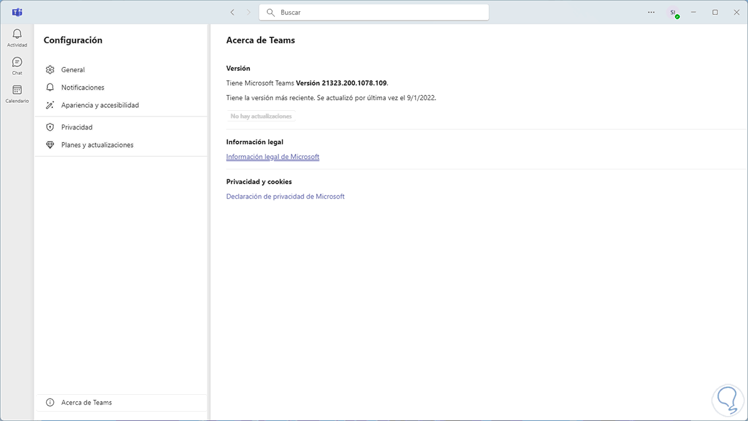Screen dimensions: 748x421
Task: Maximize the Teams window
Action: (715, 12)
